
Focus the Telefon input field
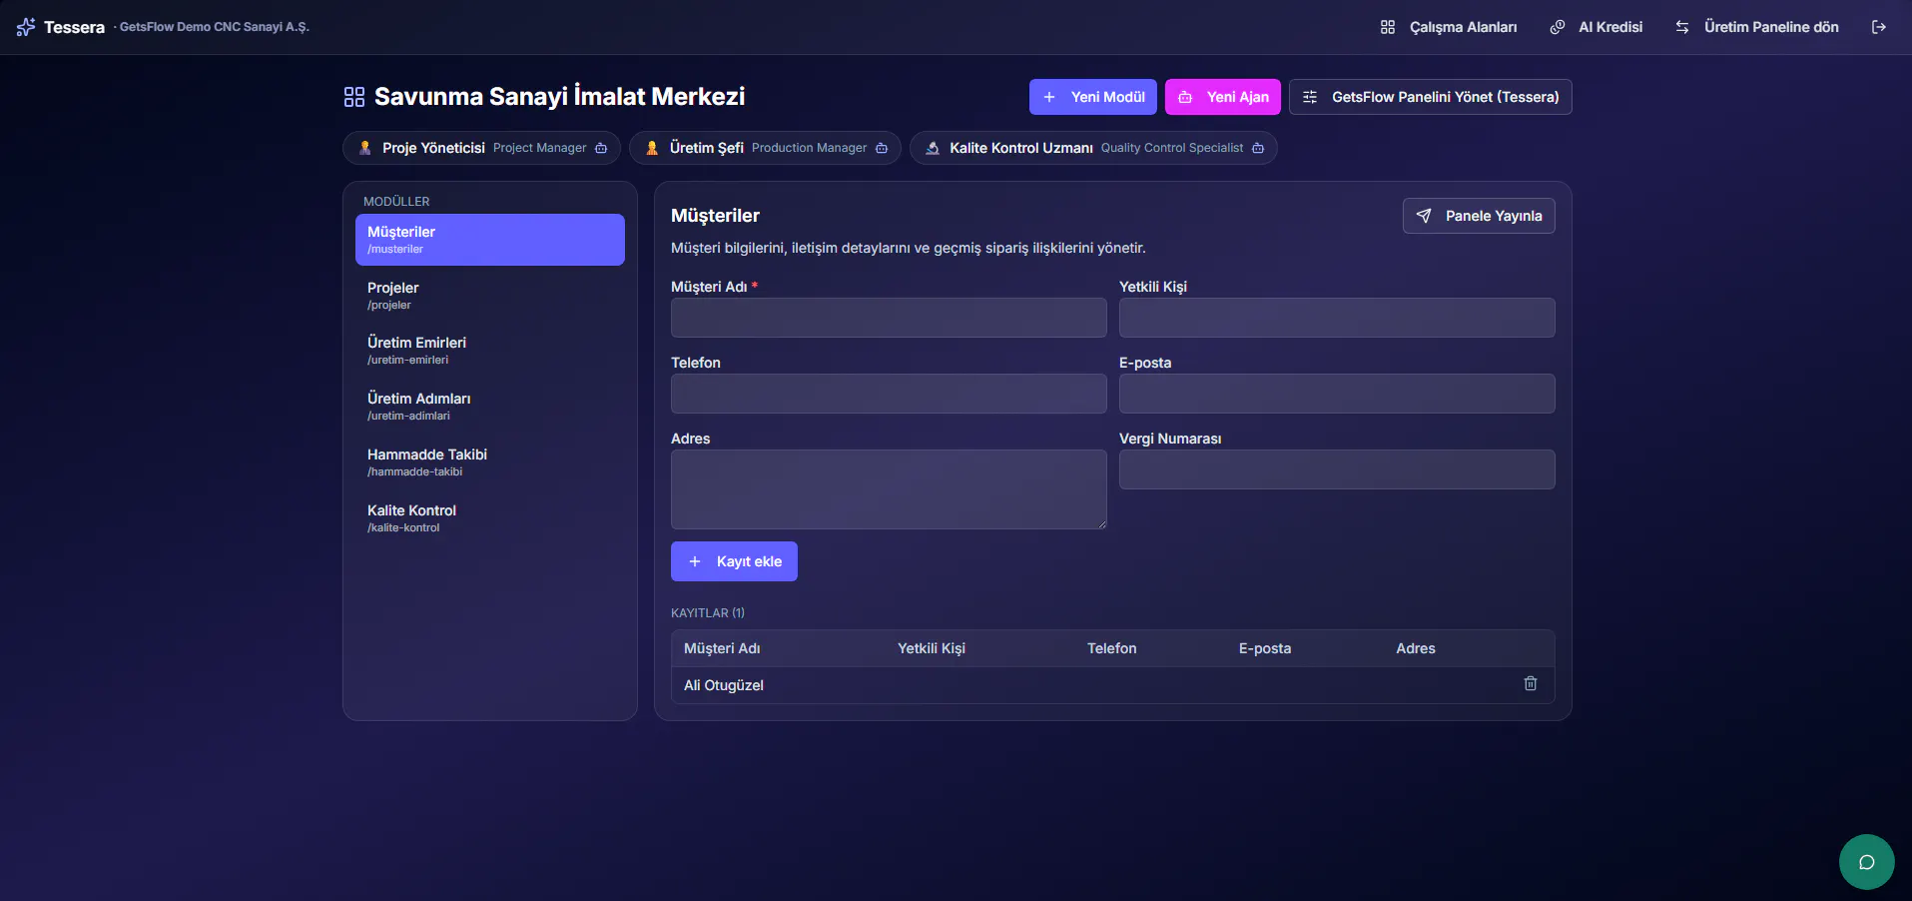coord(889,394)
